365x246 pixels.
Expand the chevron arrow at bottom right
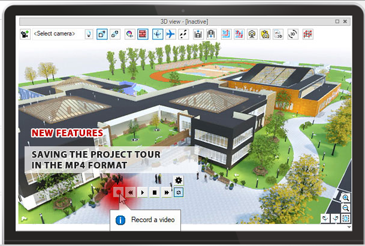pyautogui.click(x=325, y=218)
